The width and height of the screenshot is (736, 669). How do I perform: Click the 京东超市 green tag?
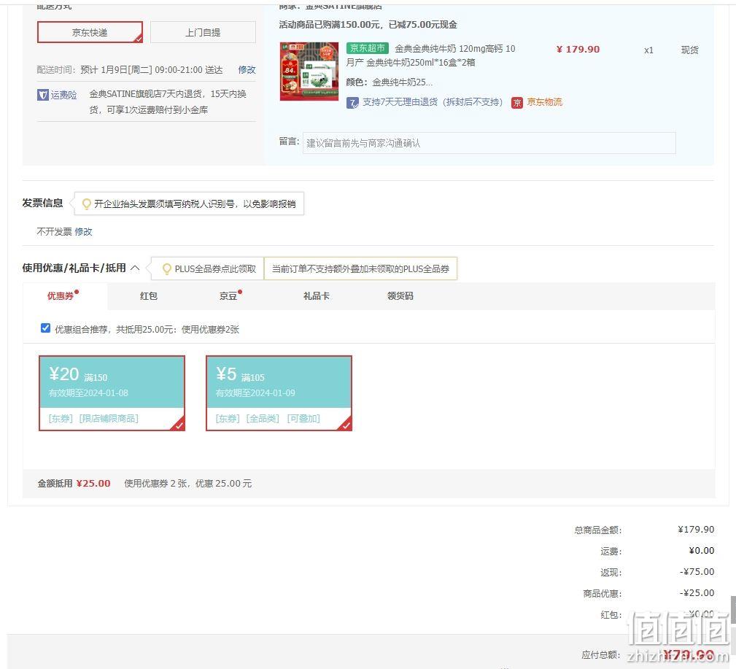(368, 48)
